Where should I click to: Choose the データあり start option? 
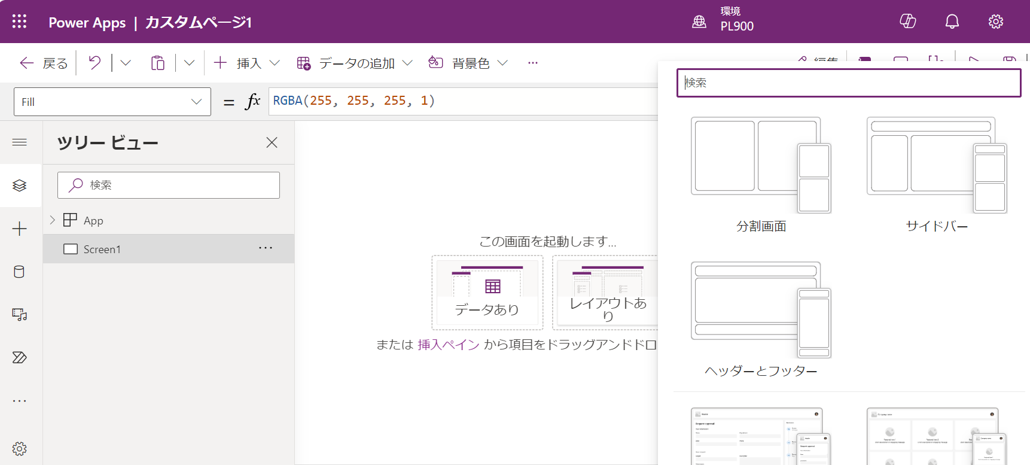[487, 293]
